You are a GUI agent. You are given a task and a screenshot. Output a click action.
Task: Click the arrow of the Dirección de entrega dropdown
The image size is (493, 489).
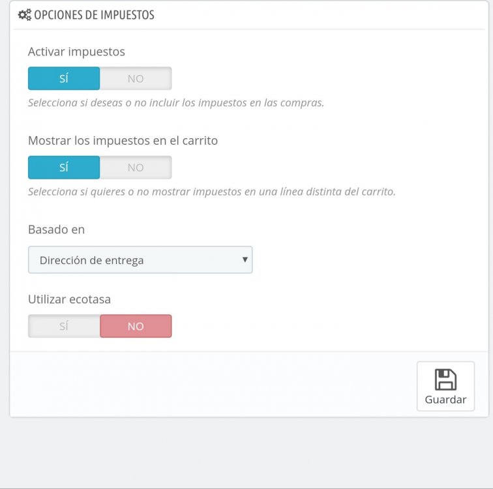[245, 259]
